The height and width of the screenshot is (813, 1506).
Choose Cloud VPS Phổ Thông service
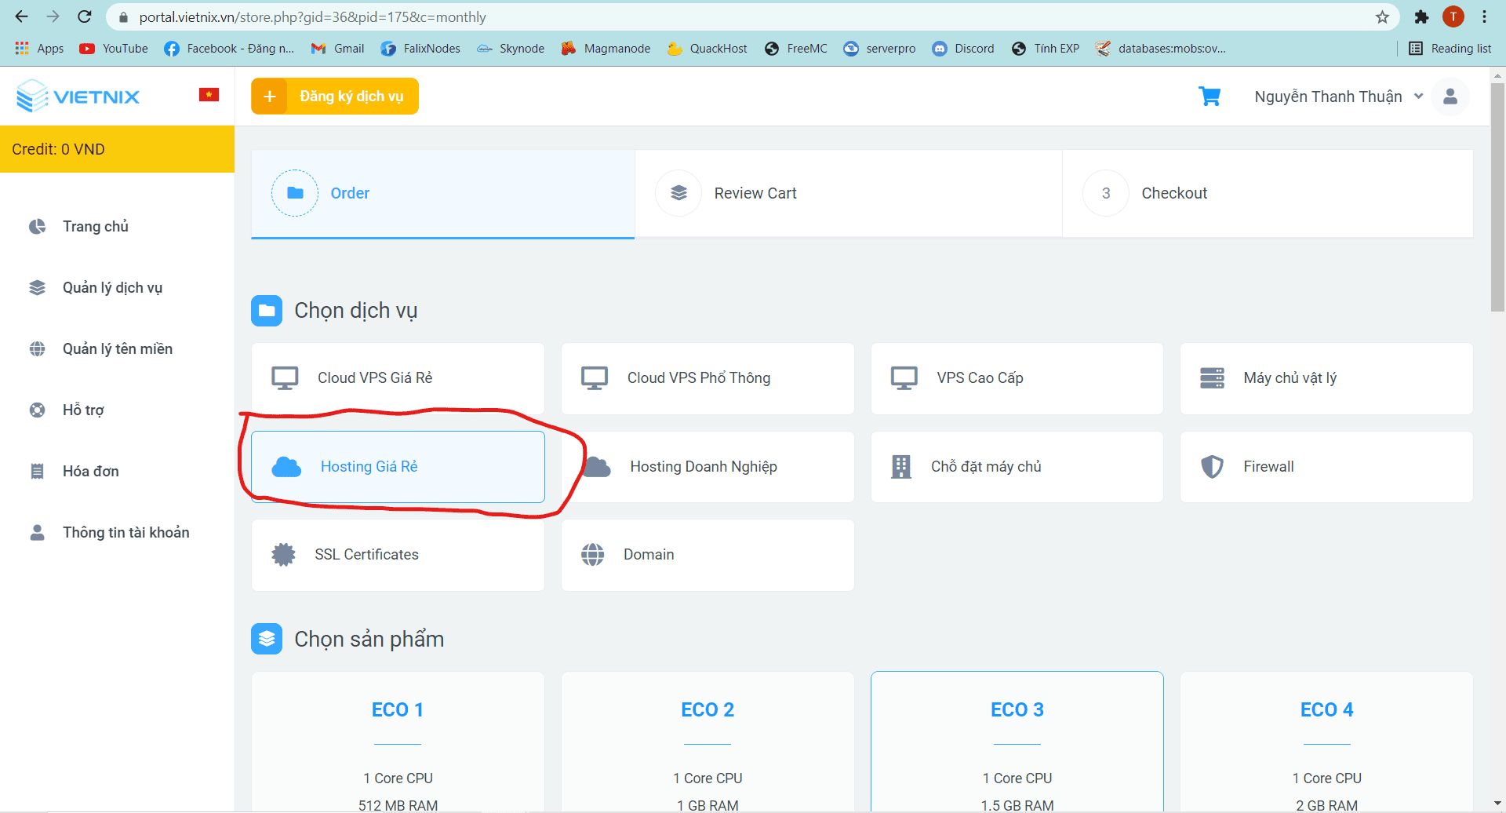tap(708, 378)
